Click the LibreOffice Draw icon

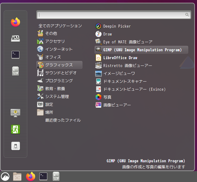click(98, 58)
